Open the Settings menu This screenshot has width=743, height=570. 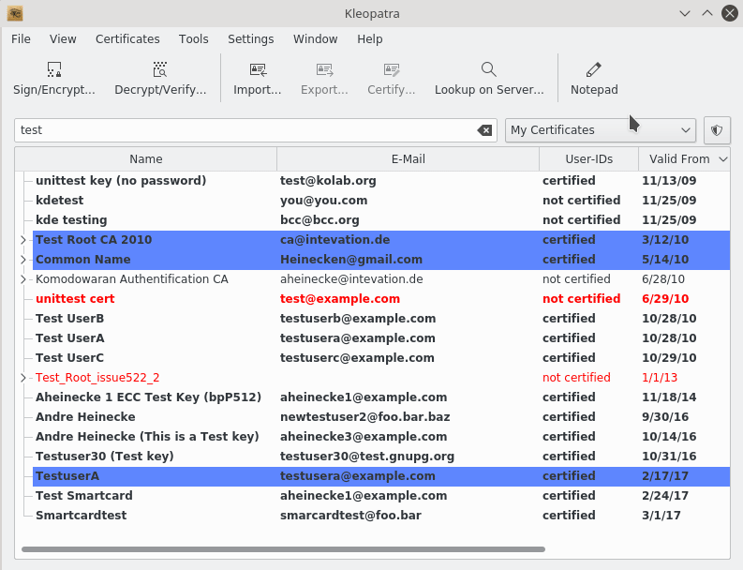point(251,38)
